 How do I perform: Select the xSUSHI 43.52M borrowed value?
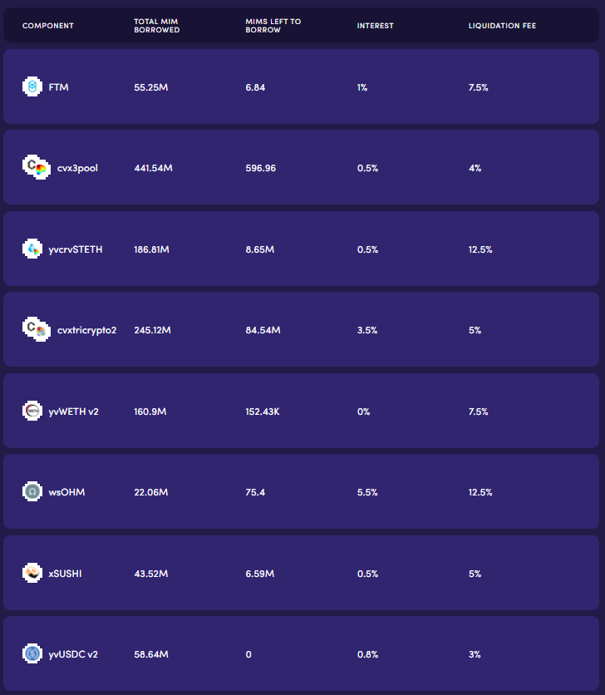pos(151,574)
